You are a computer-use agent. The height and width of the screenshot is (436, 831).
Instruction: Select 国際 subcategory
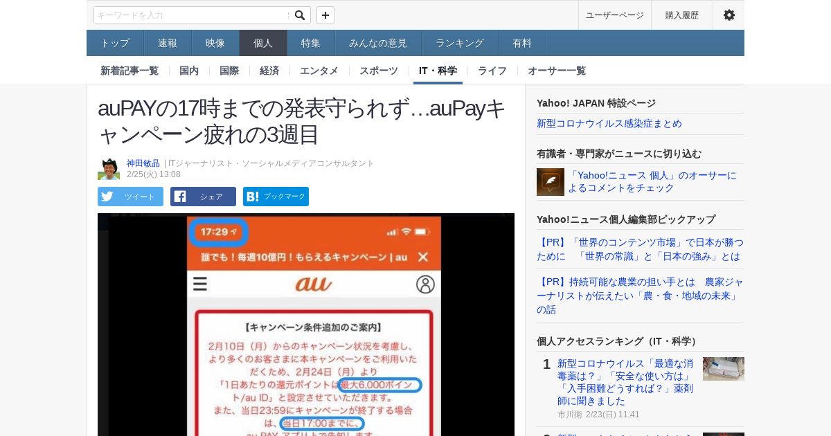(229, 71)
